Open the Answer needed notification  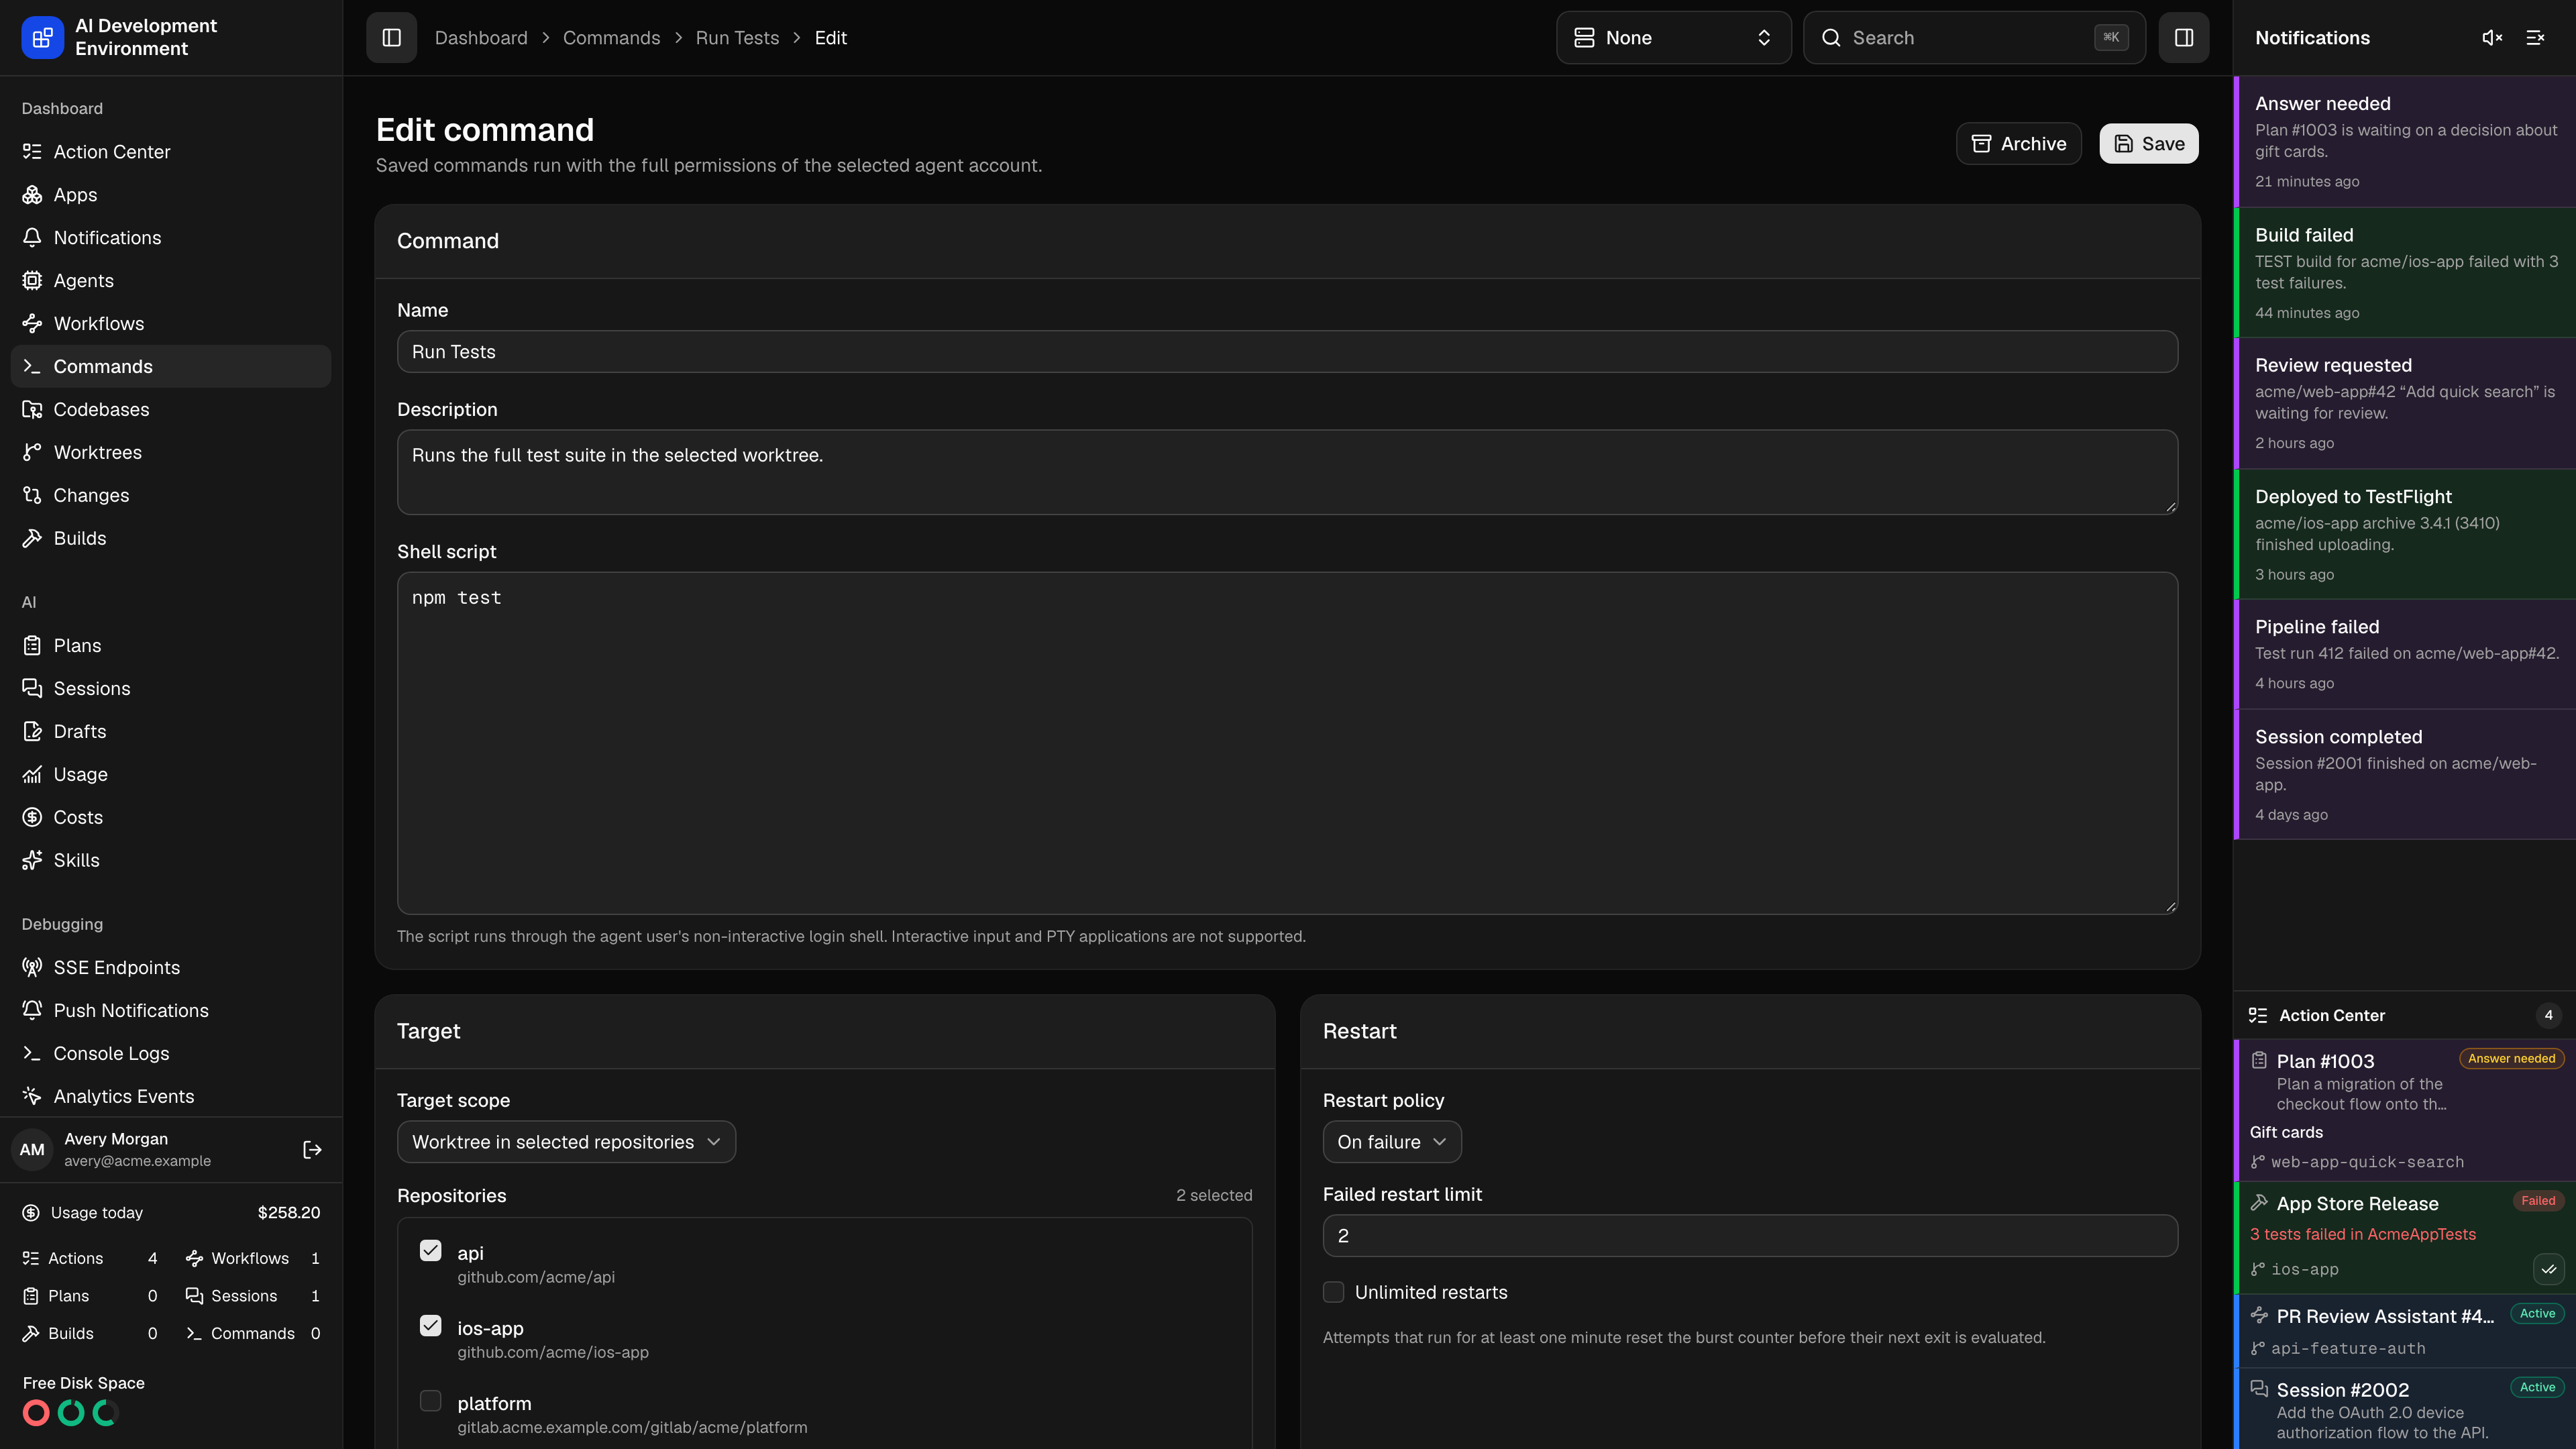coord(2404,142)
